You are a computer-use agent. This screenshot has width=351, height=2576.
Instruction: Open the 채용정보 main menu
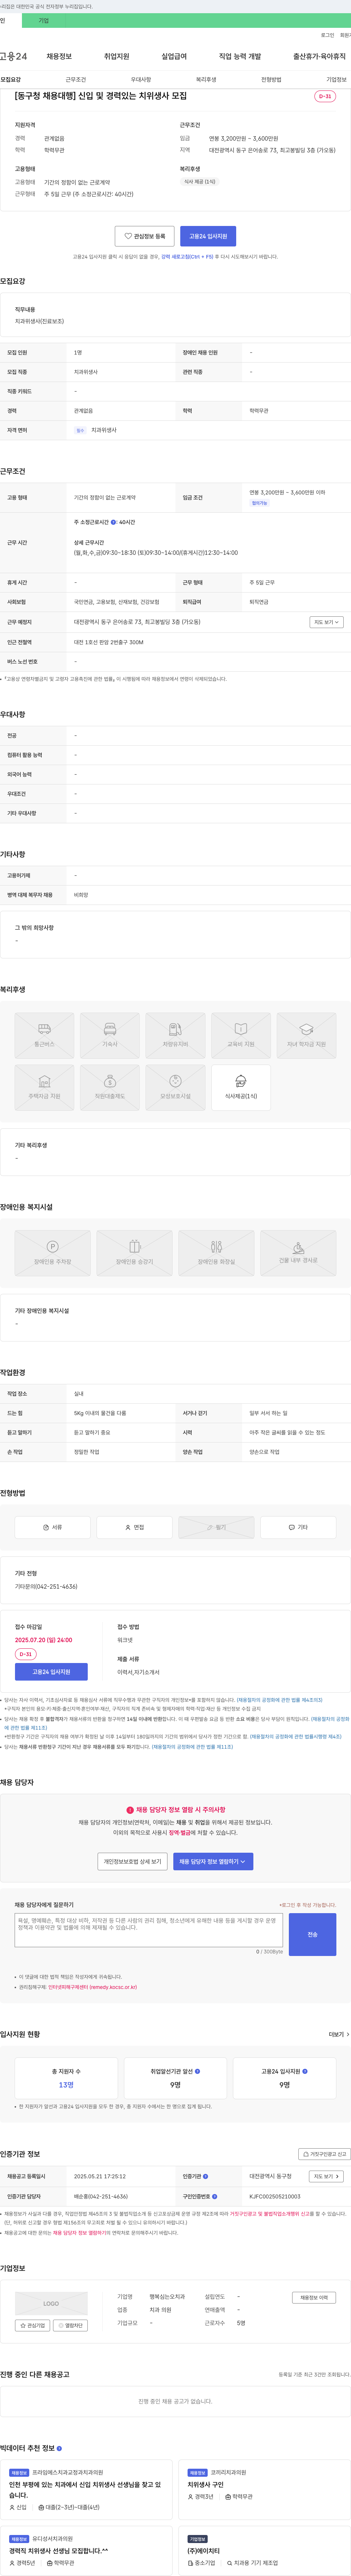point(59,56)
